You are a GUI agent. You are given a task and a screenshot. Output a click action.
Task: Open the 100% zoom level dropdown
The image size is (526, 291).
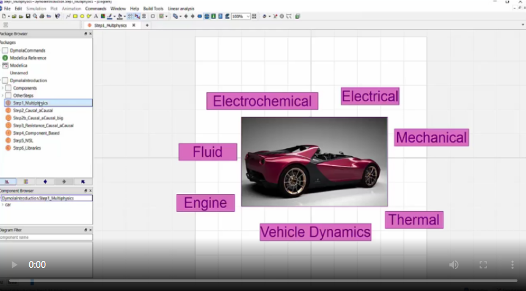pyautogui.click(x=247, y=16)
